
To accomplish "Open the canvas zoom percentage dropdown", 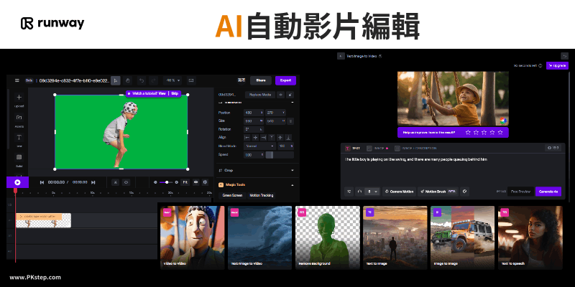I will pos(172,80).
